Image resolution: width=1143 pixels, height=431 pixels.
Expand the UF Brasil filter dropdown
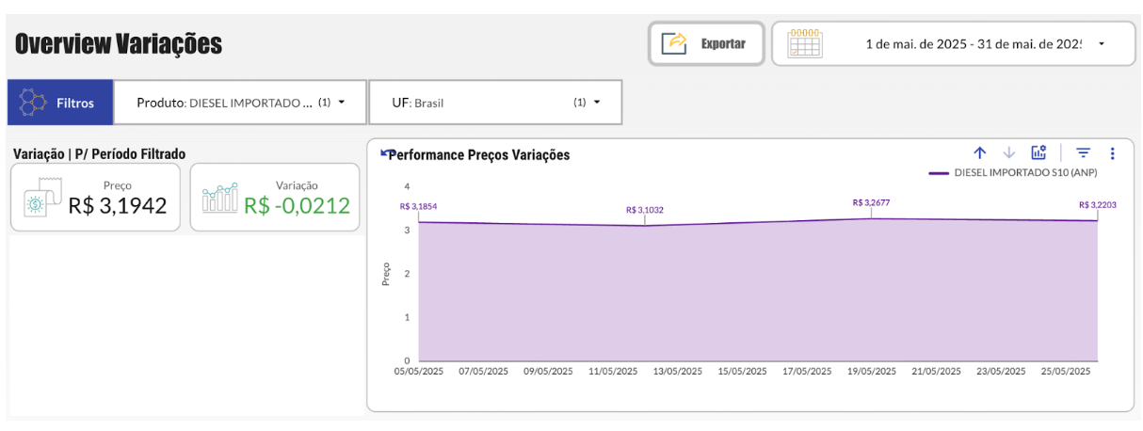(x=597, y=103)
